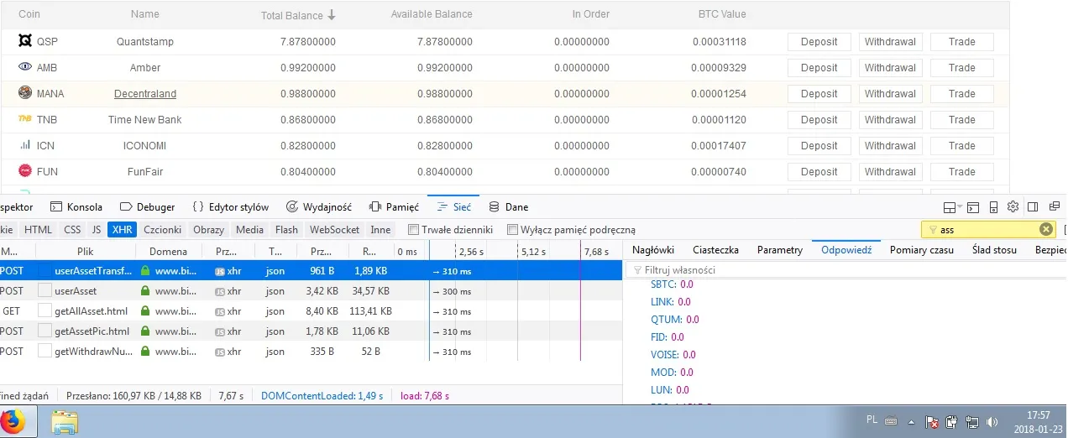Switch to the Wydajność tab
1068x438 pixels.
[x=318, y=206]
